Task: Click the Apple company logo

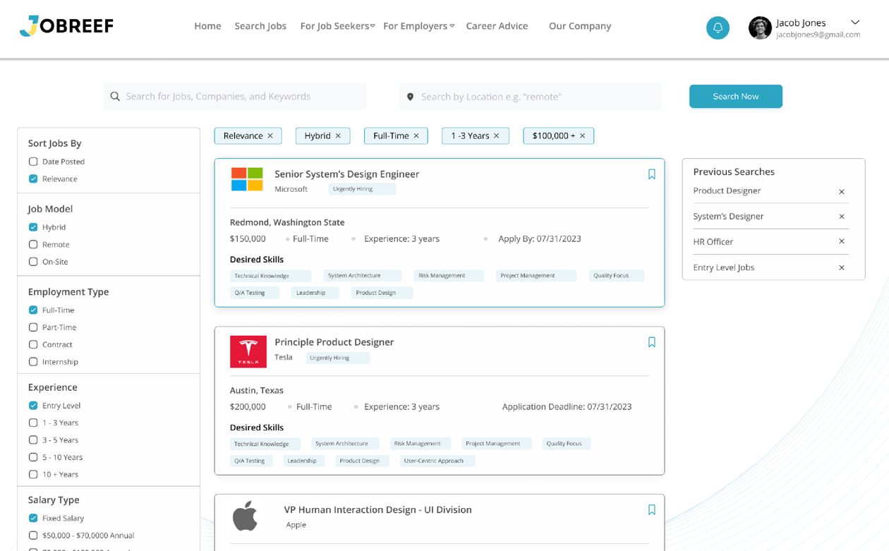Action: click(246, 516)
